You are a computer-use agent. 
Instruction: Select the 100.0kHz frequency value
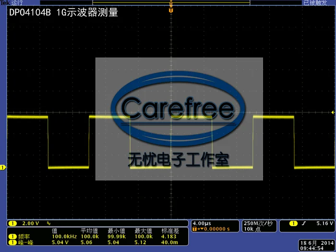(x=64, y=237)
